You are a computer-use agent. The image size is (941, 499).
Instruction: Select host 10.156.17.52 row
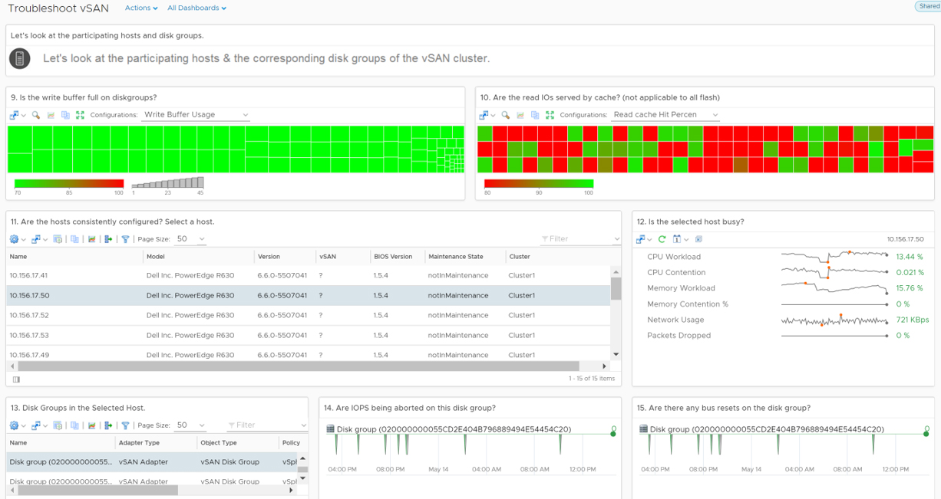coord(309,315)
